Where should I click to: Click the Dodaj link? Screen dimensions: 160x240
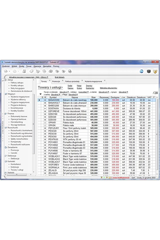click(70, 86)
